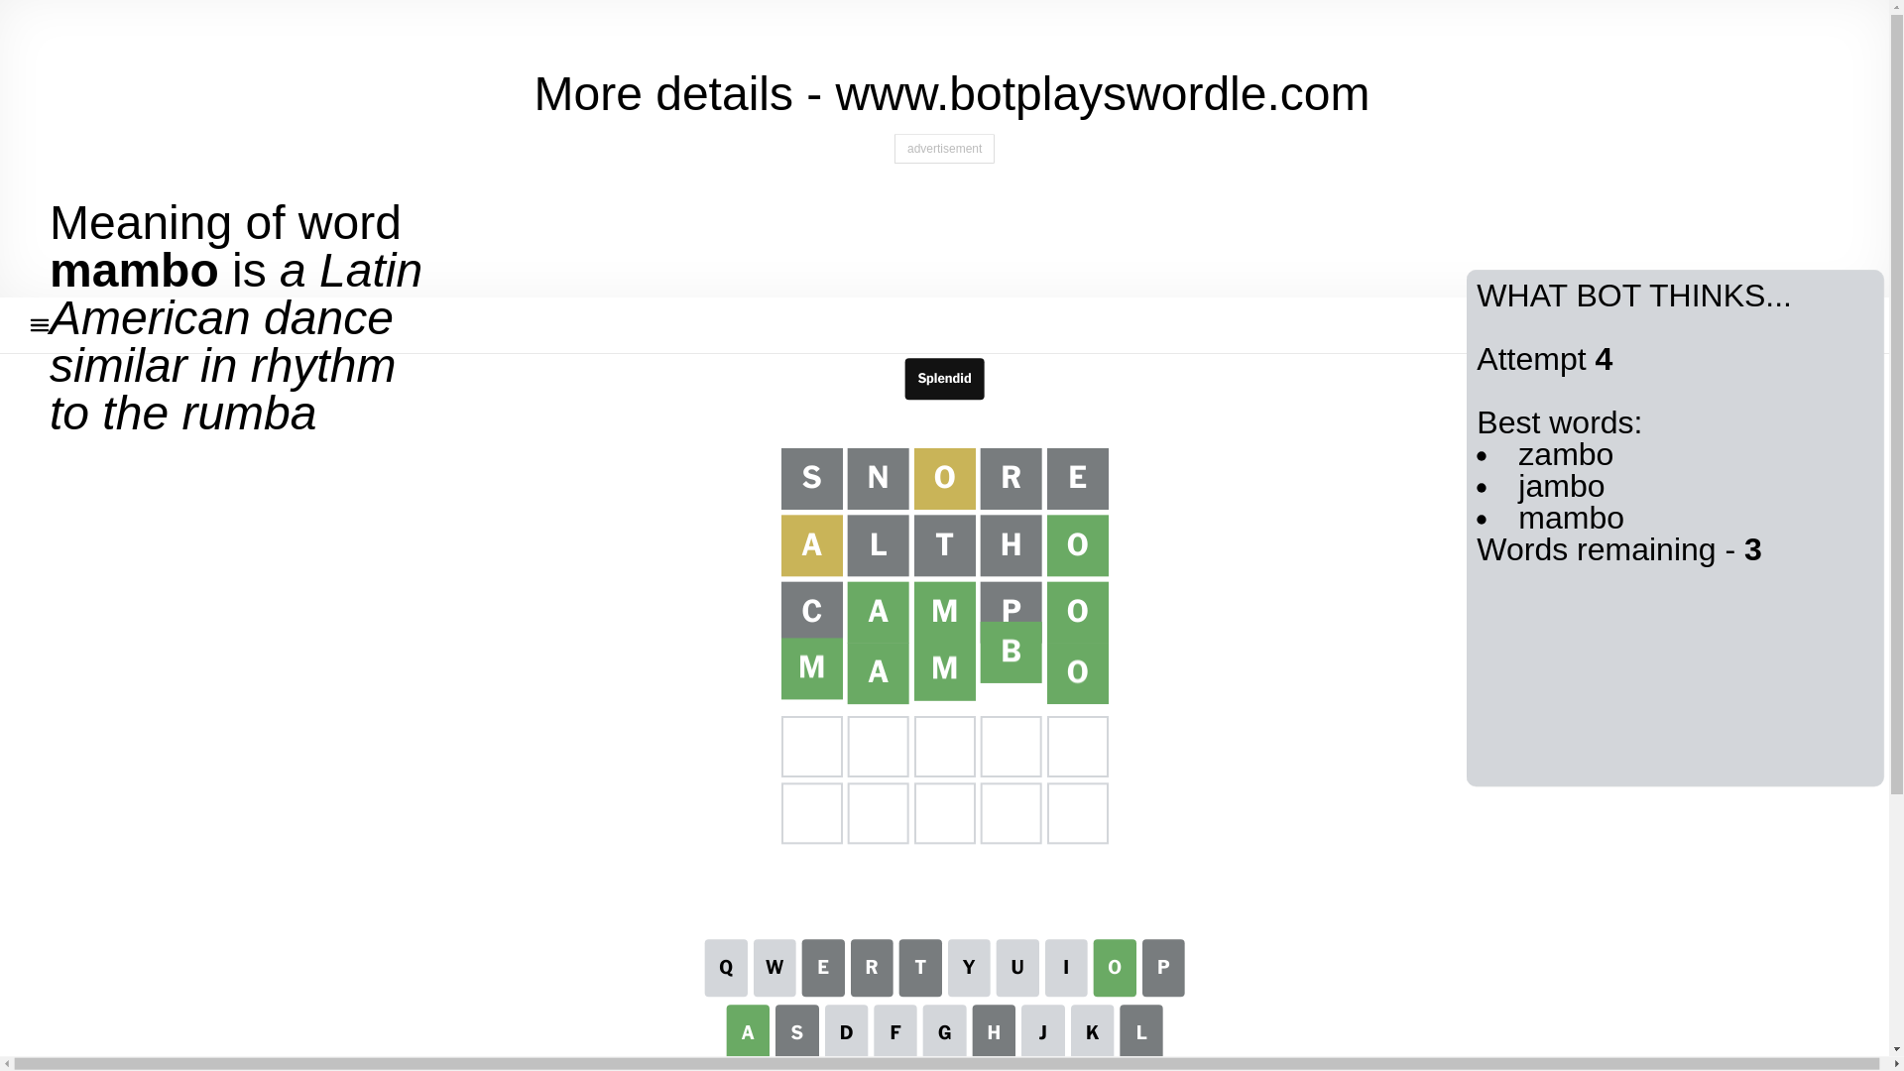1904x1071 pixels.
Task: Tap the gray S keyboard key
Action: (x=797, y=1031)
